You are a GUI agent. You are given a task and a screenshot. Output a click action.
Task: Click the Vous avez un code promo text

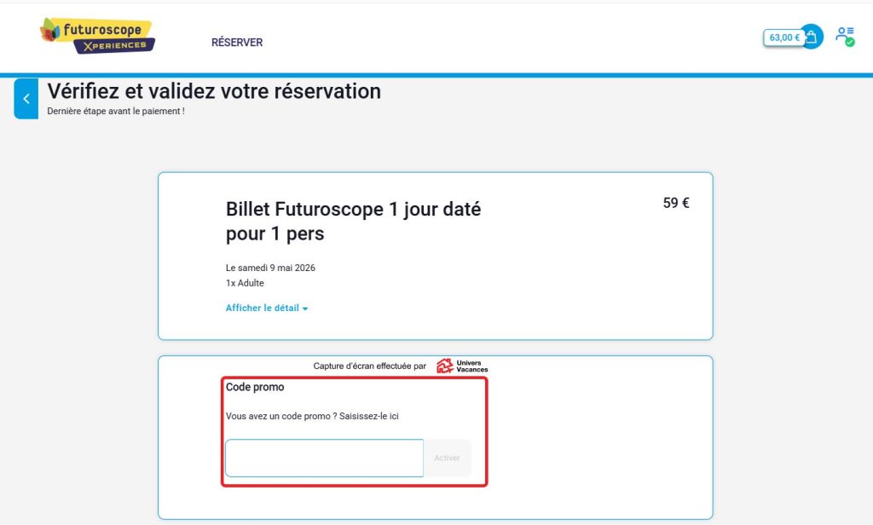pyautogui.click(x=312, y=416)
